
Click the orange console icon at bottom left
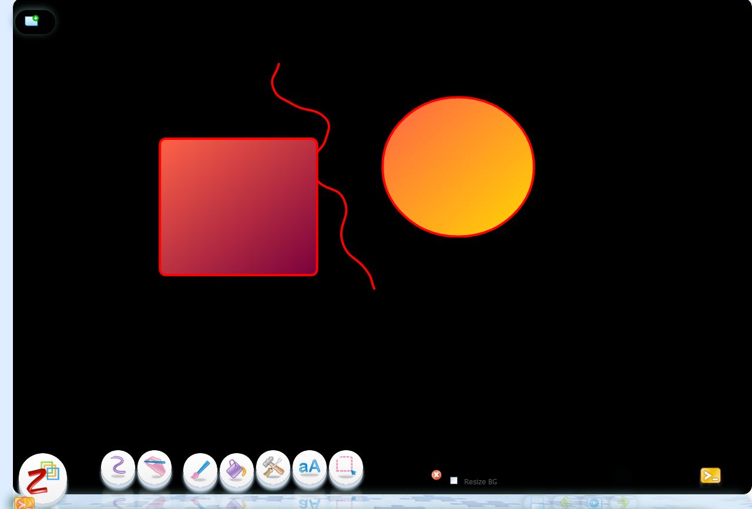click(24, 504)
